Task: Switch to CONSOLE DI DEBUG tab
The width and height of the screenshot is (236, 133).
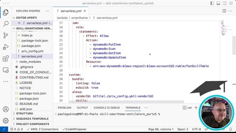Action: coord(107,108)
